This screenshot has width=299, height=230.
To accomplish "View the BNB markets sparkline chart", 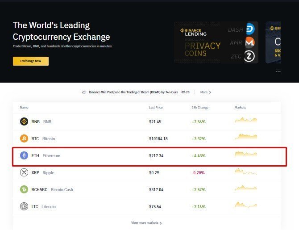I will coord(246,121).
